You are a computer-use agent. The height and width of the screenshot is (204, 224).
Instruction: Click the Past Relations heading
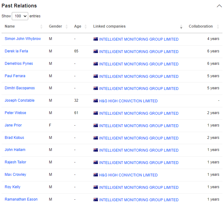click(19, 6)
